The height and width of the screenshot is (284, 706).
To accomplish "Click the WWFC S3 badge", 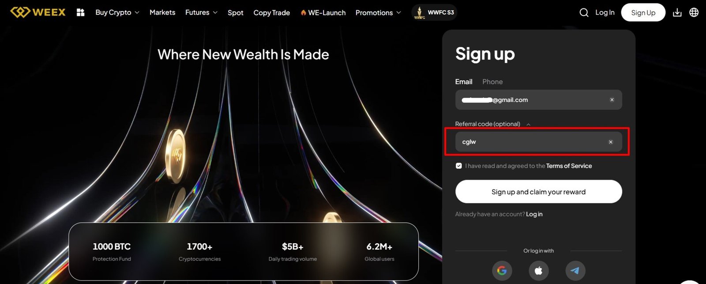I will tap(435, 12).
